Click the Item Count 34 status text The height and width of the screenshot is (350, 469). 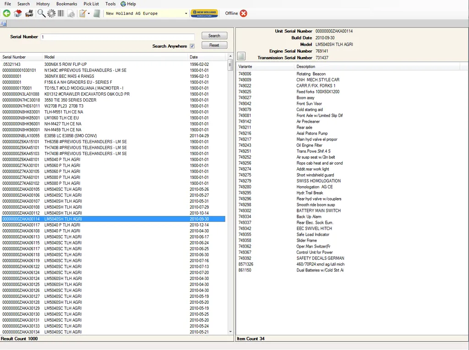coord(251,339)
